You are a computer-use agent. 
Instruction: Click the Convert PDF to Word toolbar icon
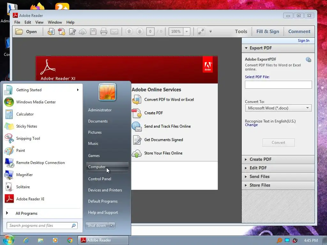click(x=51, y=32)
